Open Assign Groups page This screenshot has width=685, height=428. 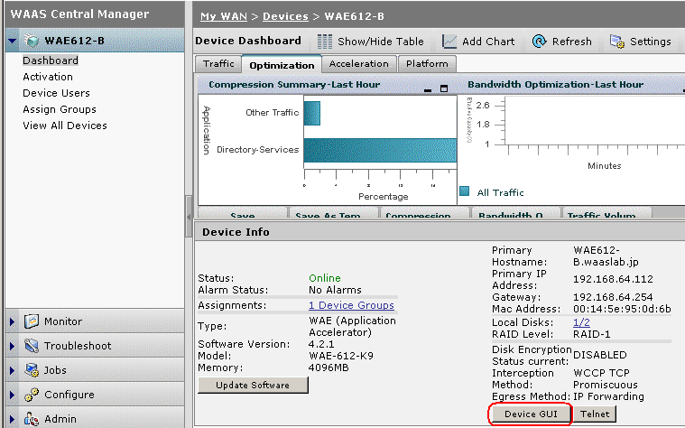(x=60, y=109)
